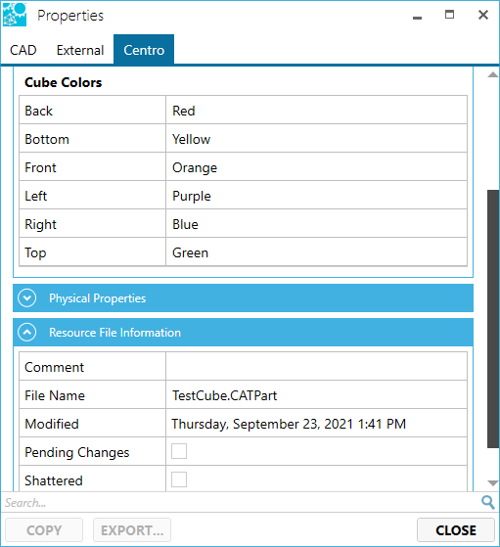This screenshot has width=500, height=547.
Task: Toggle the Pending Changes checkbox
Action: tap(179, 451)
